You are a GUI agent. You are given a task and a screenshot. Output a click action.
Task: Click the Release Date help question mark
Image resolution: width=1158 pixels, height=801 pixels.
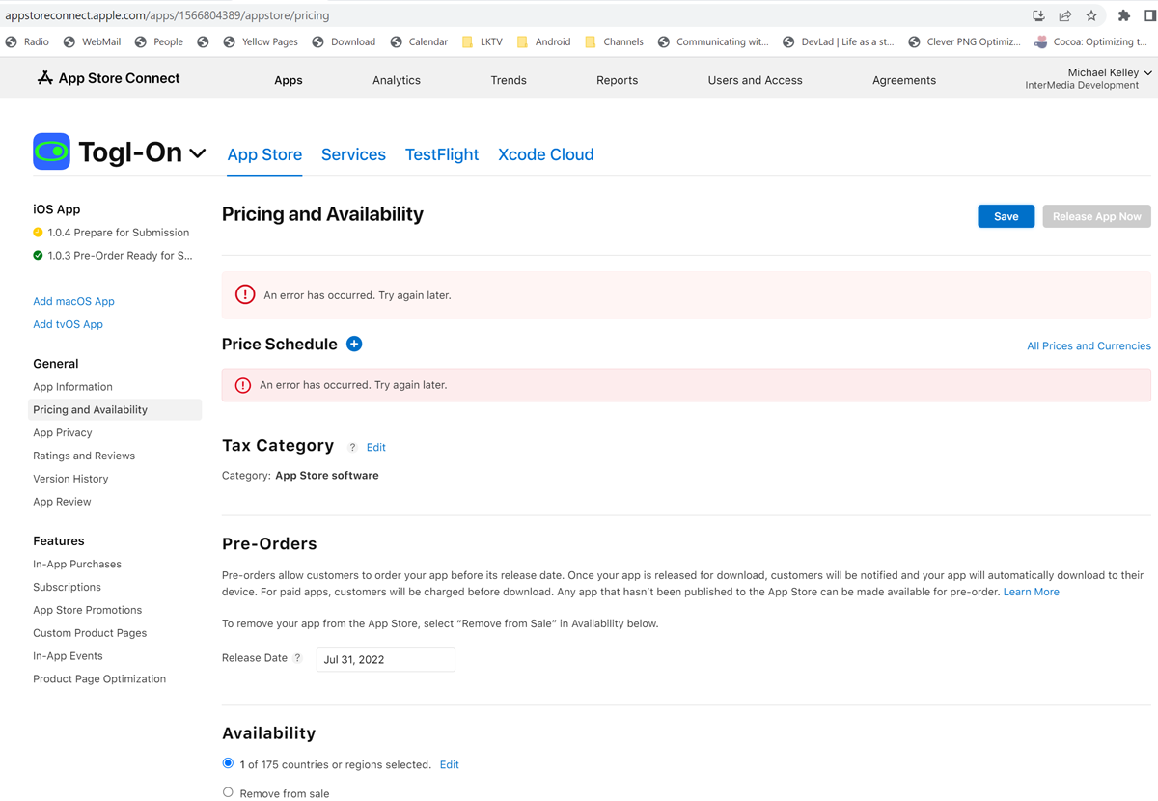point(297,658)
